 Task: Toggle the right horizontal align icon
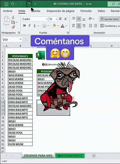point(84,26)
